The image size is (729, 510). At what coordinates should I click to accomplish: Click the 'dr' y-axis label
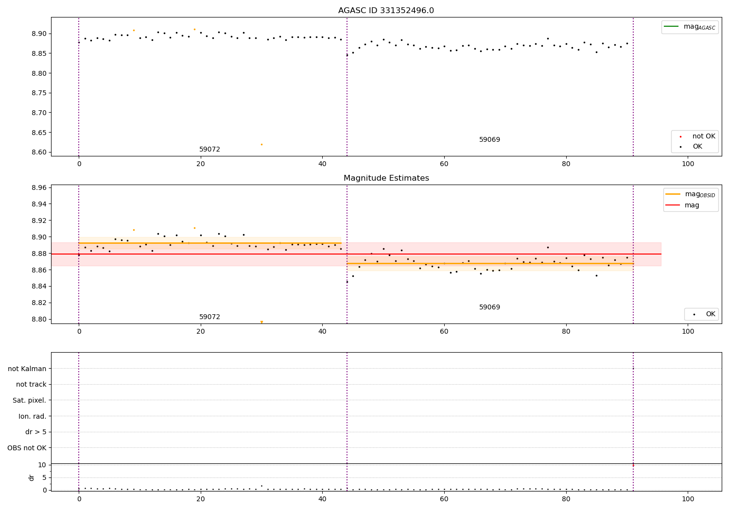[x=32, y=477]
